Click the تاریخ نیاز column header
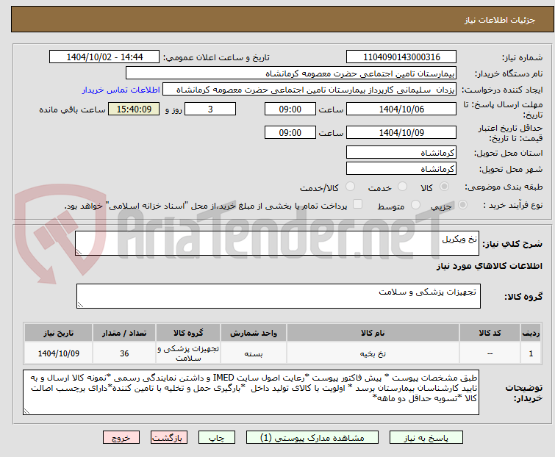The image size is (555, 457). coord(58,333)
